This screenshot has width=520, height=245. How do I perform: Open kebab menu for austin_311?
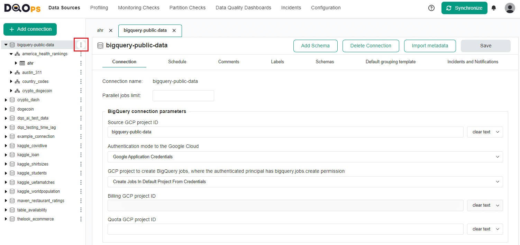pos(81,73)
